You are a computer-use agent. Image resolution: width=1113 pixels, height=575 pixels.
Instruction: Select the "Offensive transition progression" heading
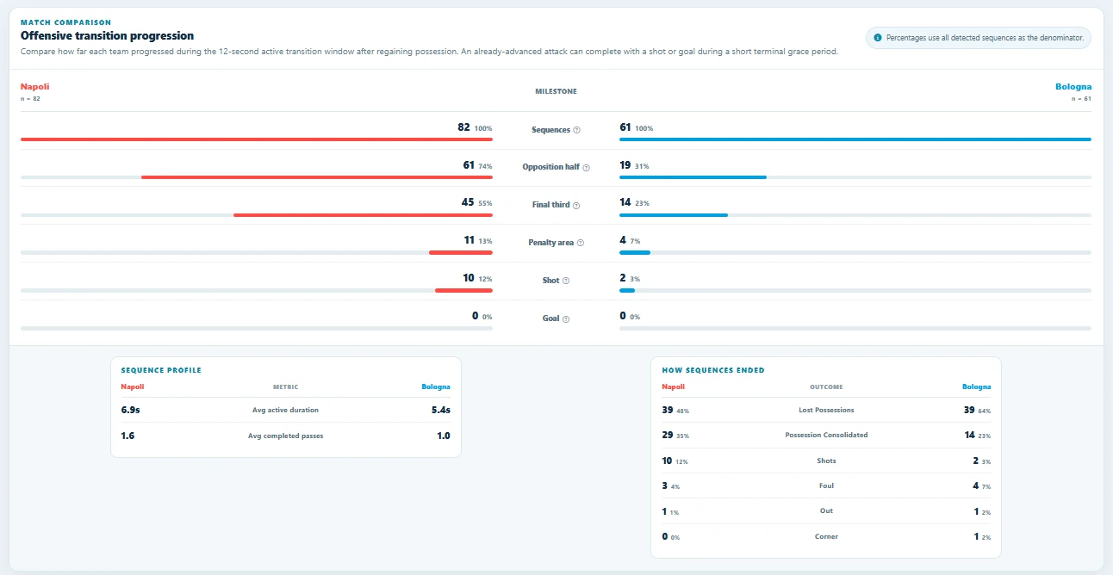107,36
